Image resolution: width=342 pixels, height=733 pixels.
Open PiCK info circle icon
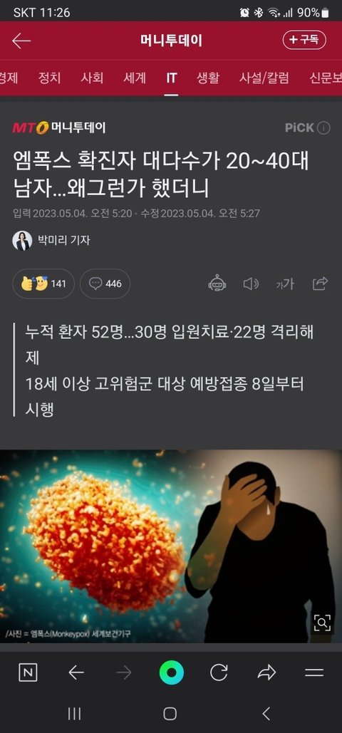(x=323, y=128)
